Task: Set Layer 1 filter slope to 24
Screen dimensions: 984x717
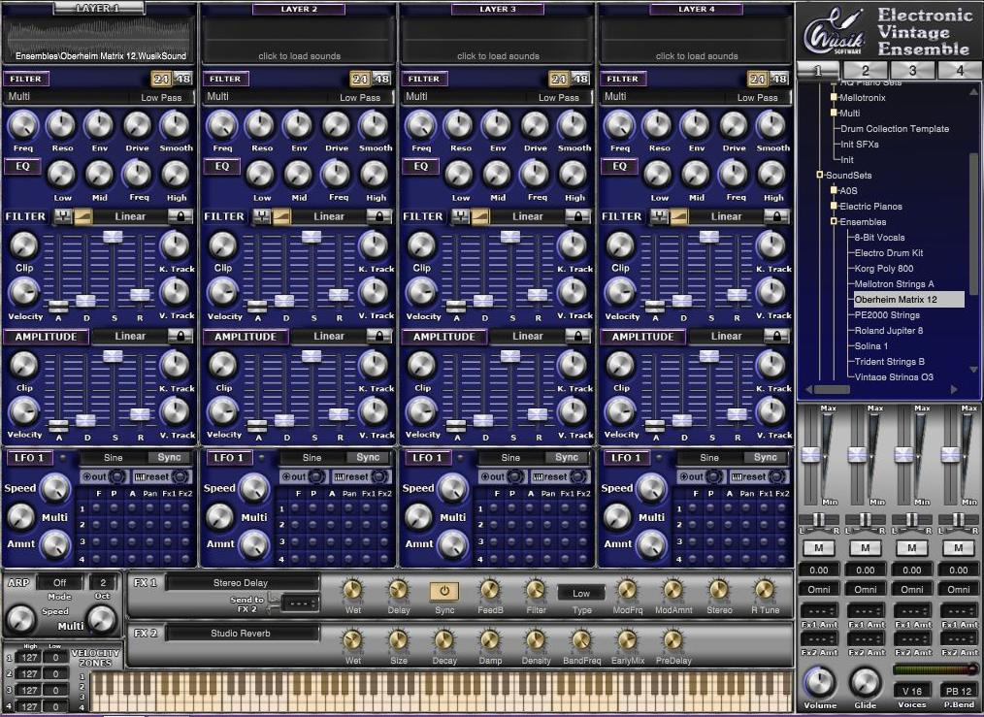Action: (x=161, y=79)
